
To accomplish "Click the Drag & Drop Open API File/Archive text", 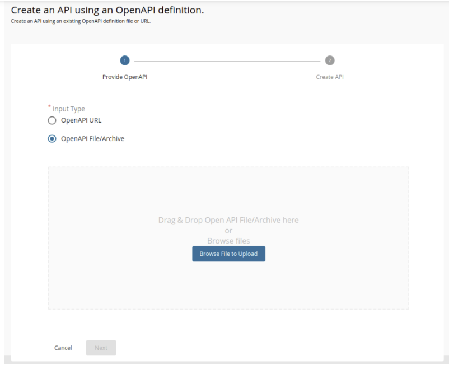I will point(228,220).
